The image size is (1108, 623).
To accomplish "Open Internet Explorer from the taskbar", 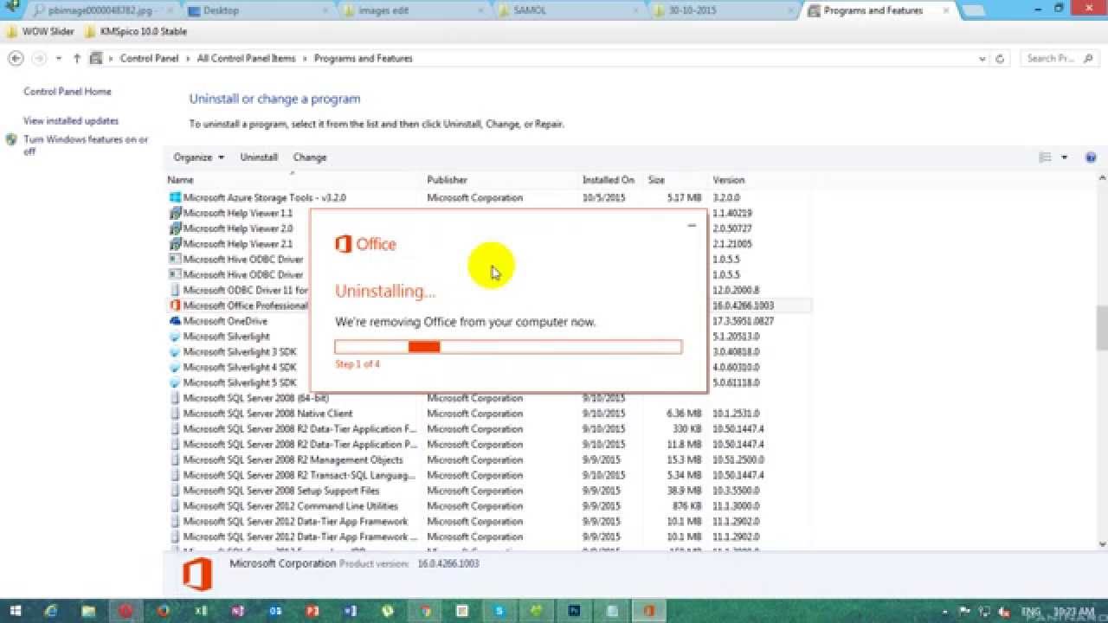I will click(x=51, y=611).
